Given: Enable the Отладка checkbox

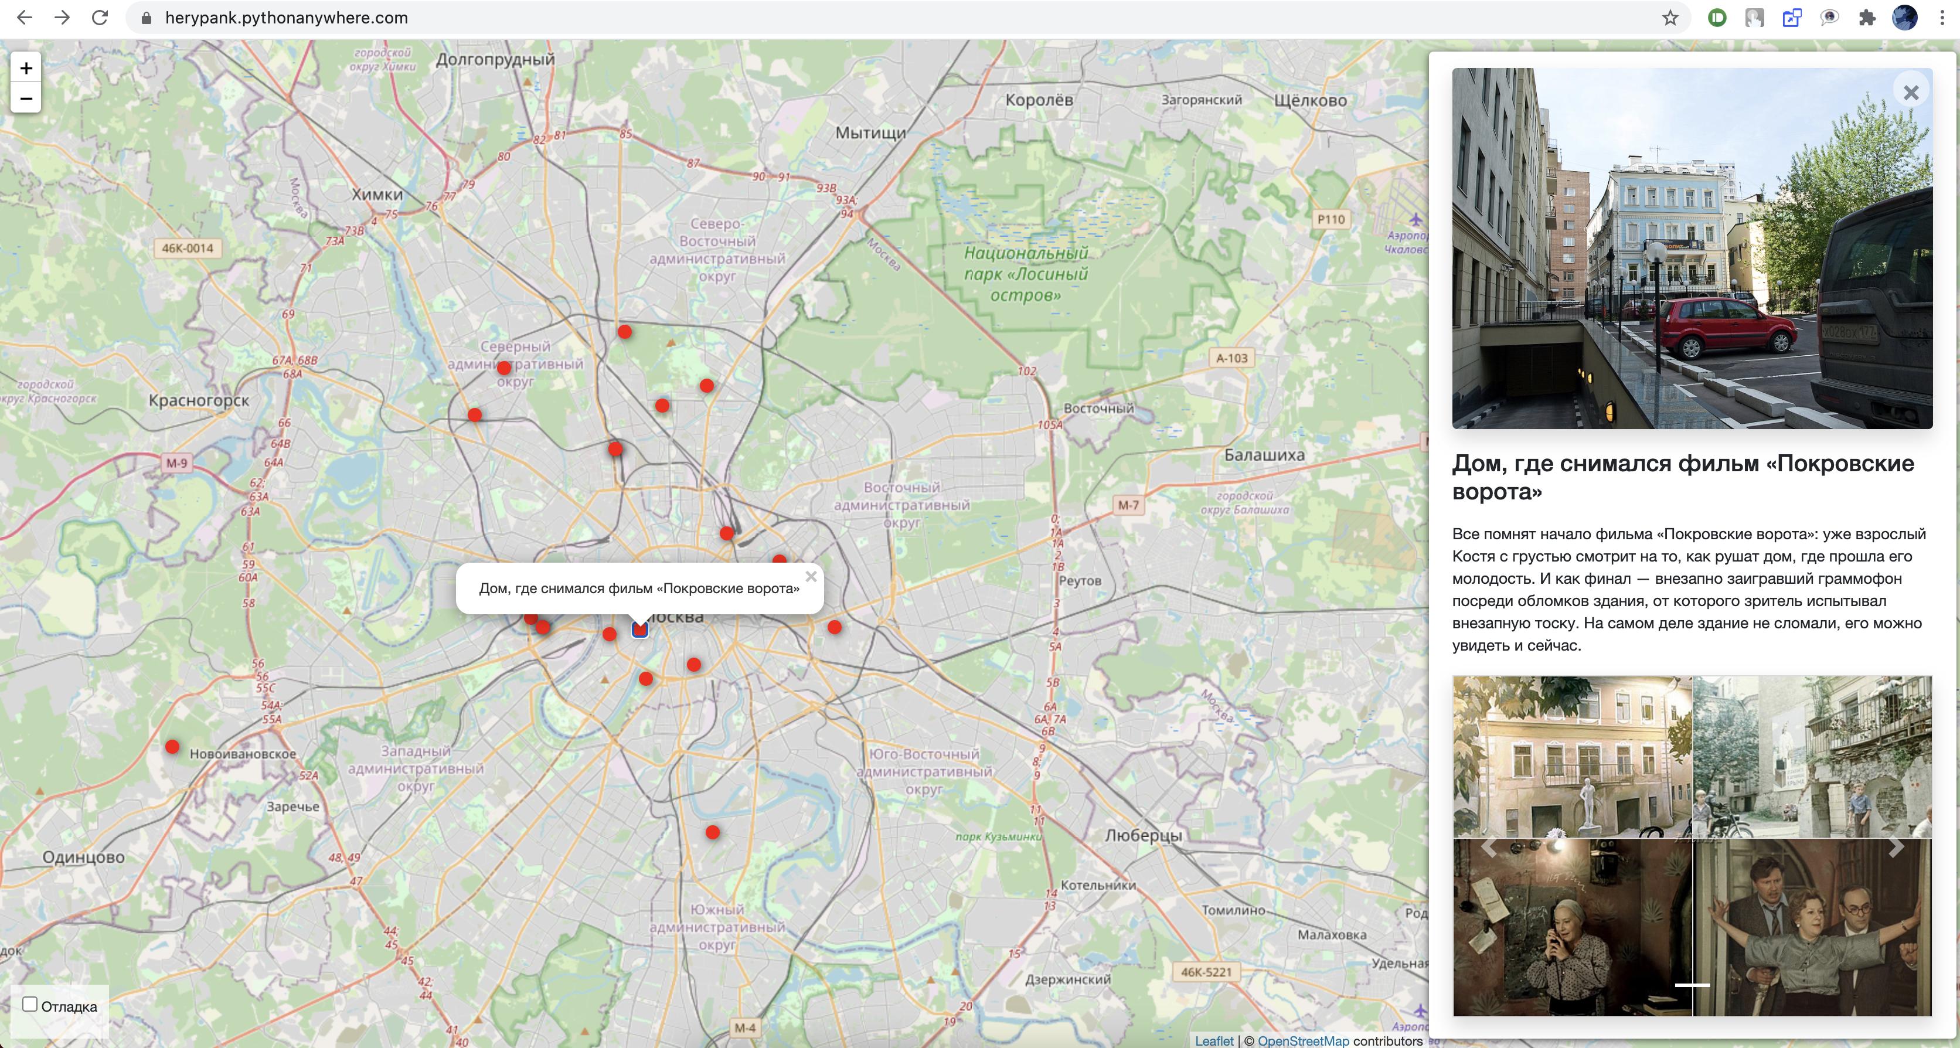Looking at the screenshot, I should tap(30, 1005).
